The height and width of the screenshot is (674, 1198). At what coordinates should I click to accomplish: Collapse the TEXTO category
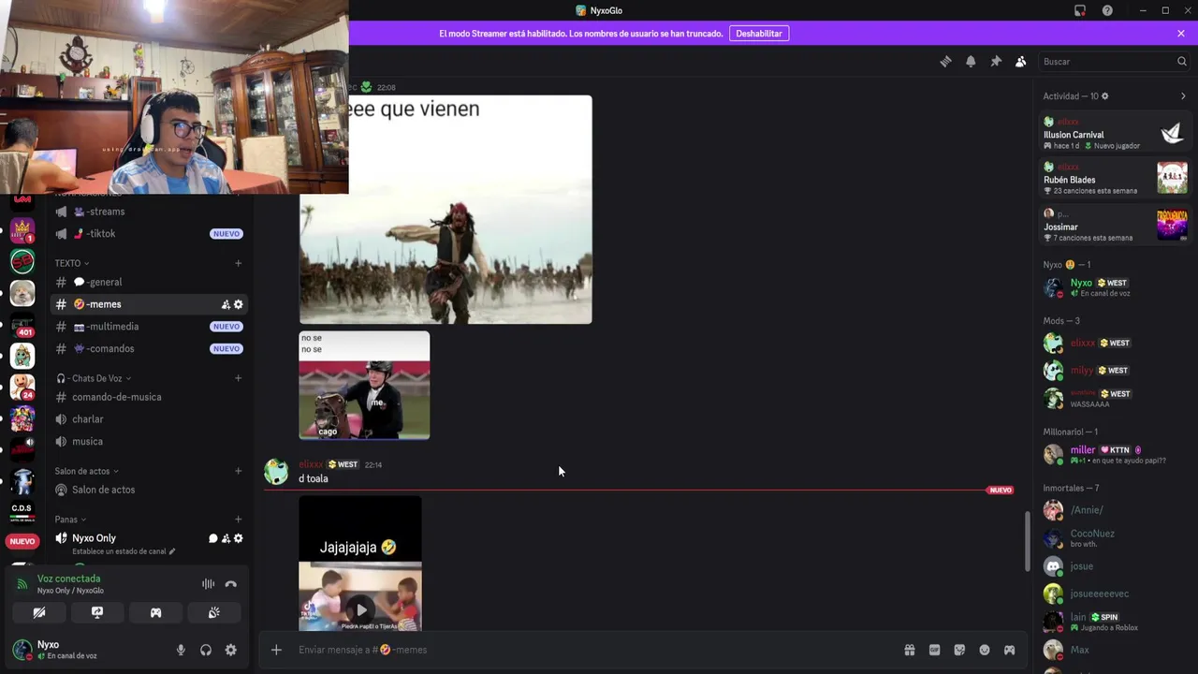click(72, 263)
